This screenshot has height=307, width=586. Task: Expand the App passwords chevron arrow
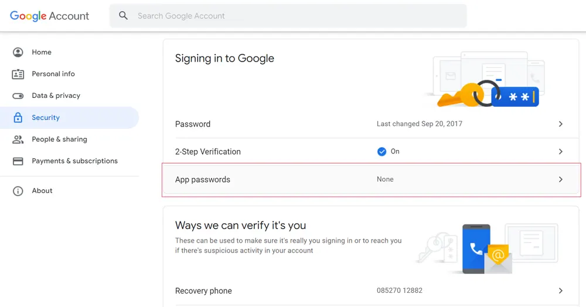click(x=560, y=179)
